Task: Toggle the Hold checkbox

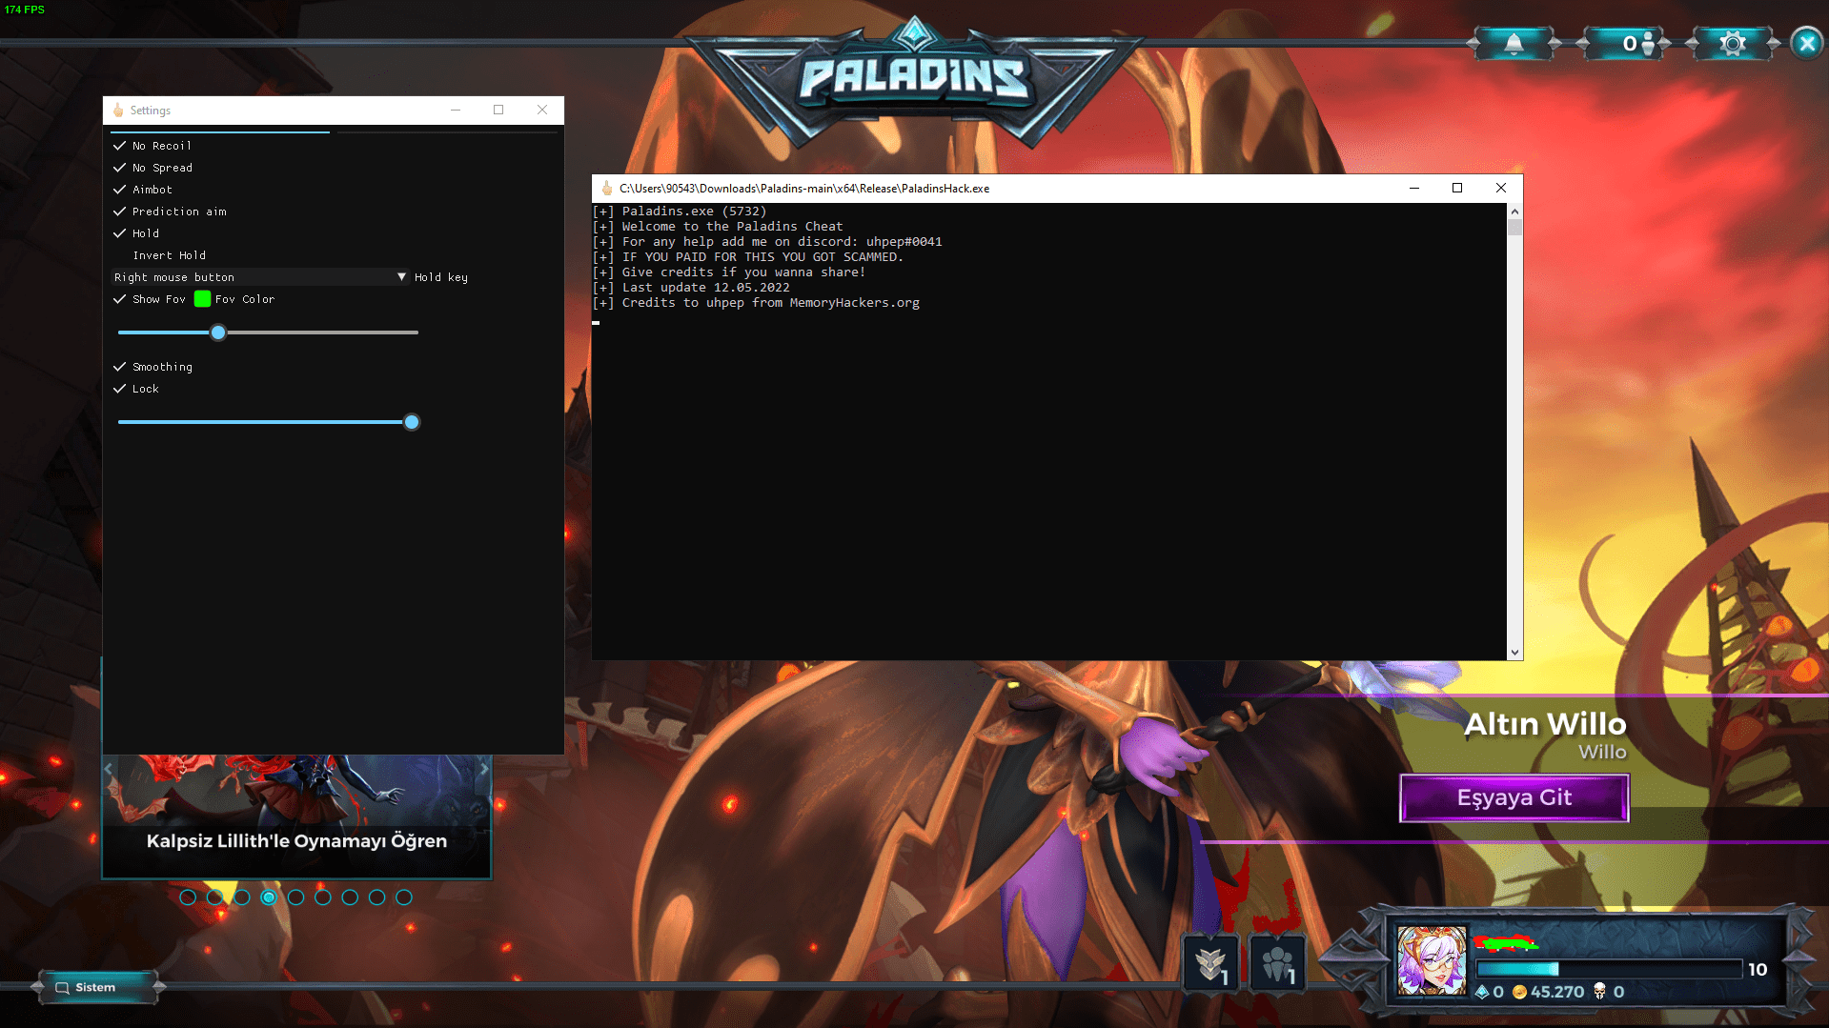Action: [x=120, y=233]
